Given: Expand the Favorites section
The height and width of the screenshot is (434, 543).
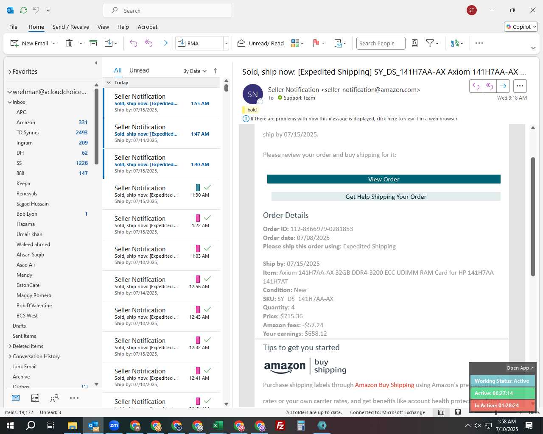Looking at the screenshot, I should 9,72.
